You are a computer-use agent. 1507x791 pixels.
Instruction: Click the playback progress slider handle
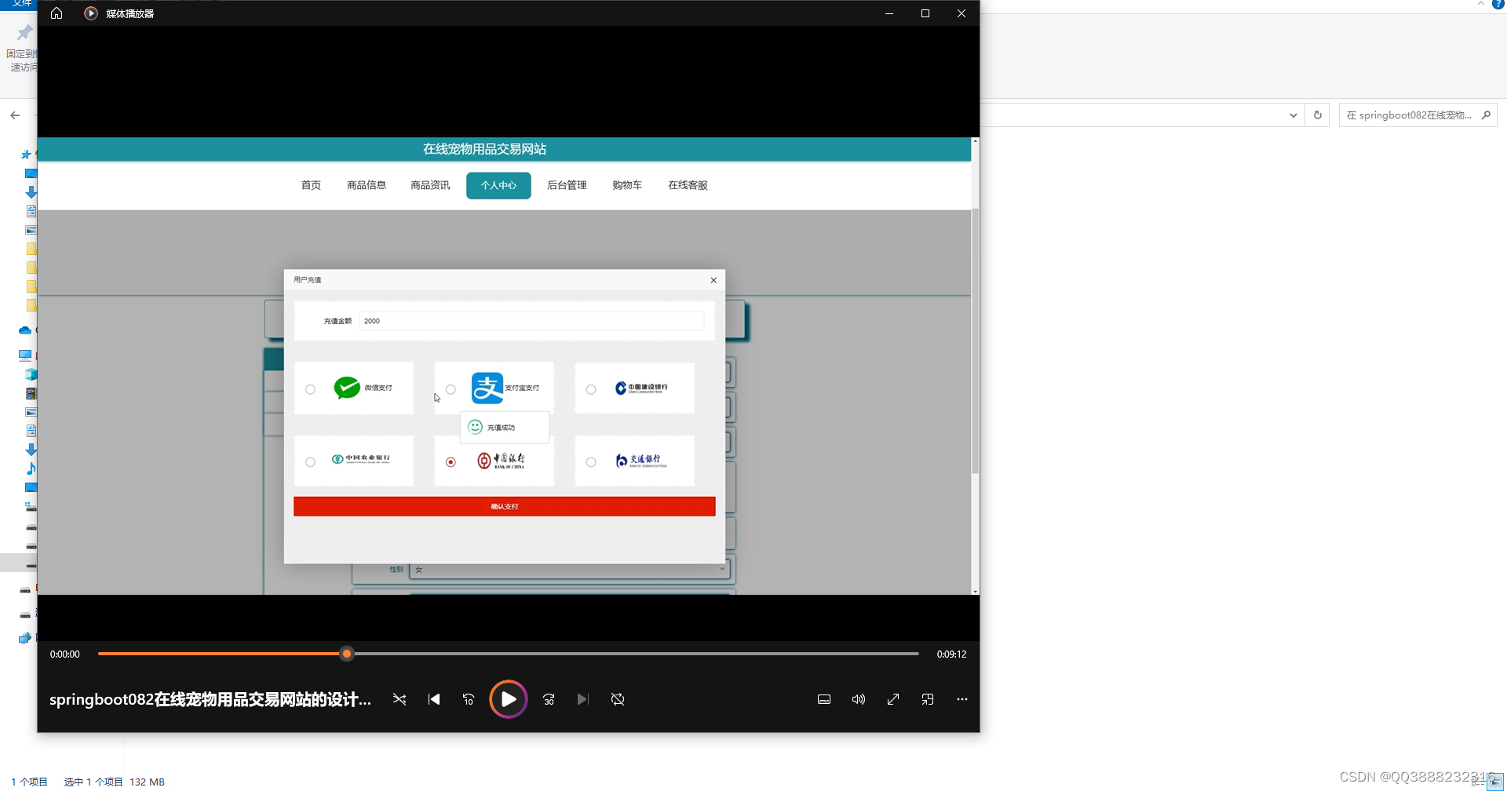(x=347, y=654)
